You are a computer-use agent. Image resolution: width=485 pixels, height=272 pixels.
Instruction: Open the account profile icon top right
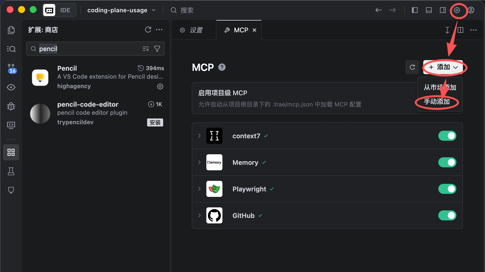point(471,10)
